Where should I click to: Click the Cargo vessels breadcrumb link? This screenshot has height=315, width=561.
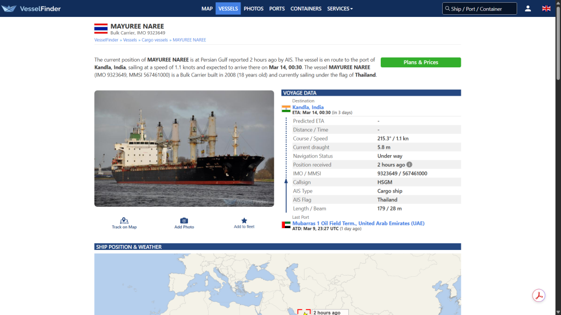(154, 39)
